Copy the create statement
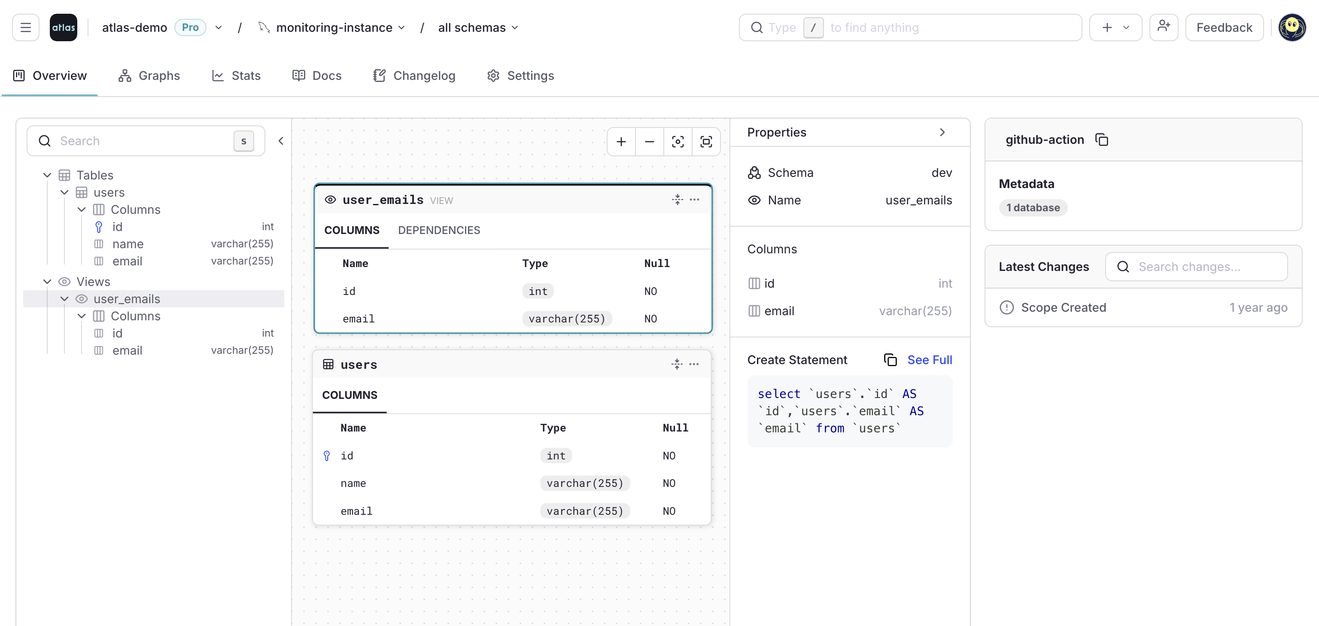The image size is (1319, 626). 890,360
